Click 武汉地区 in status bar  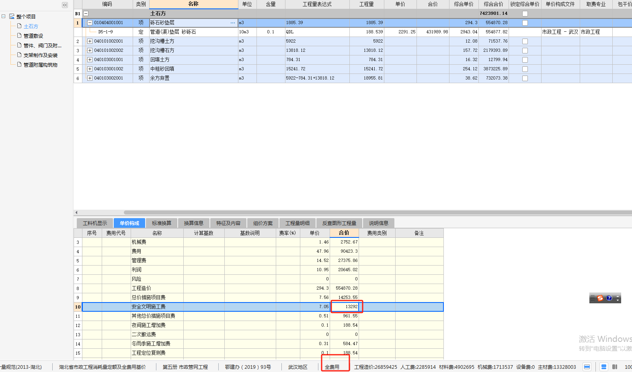pyautogui.click(x=298, y=367)
